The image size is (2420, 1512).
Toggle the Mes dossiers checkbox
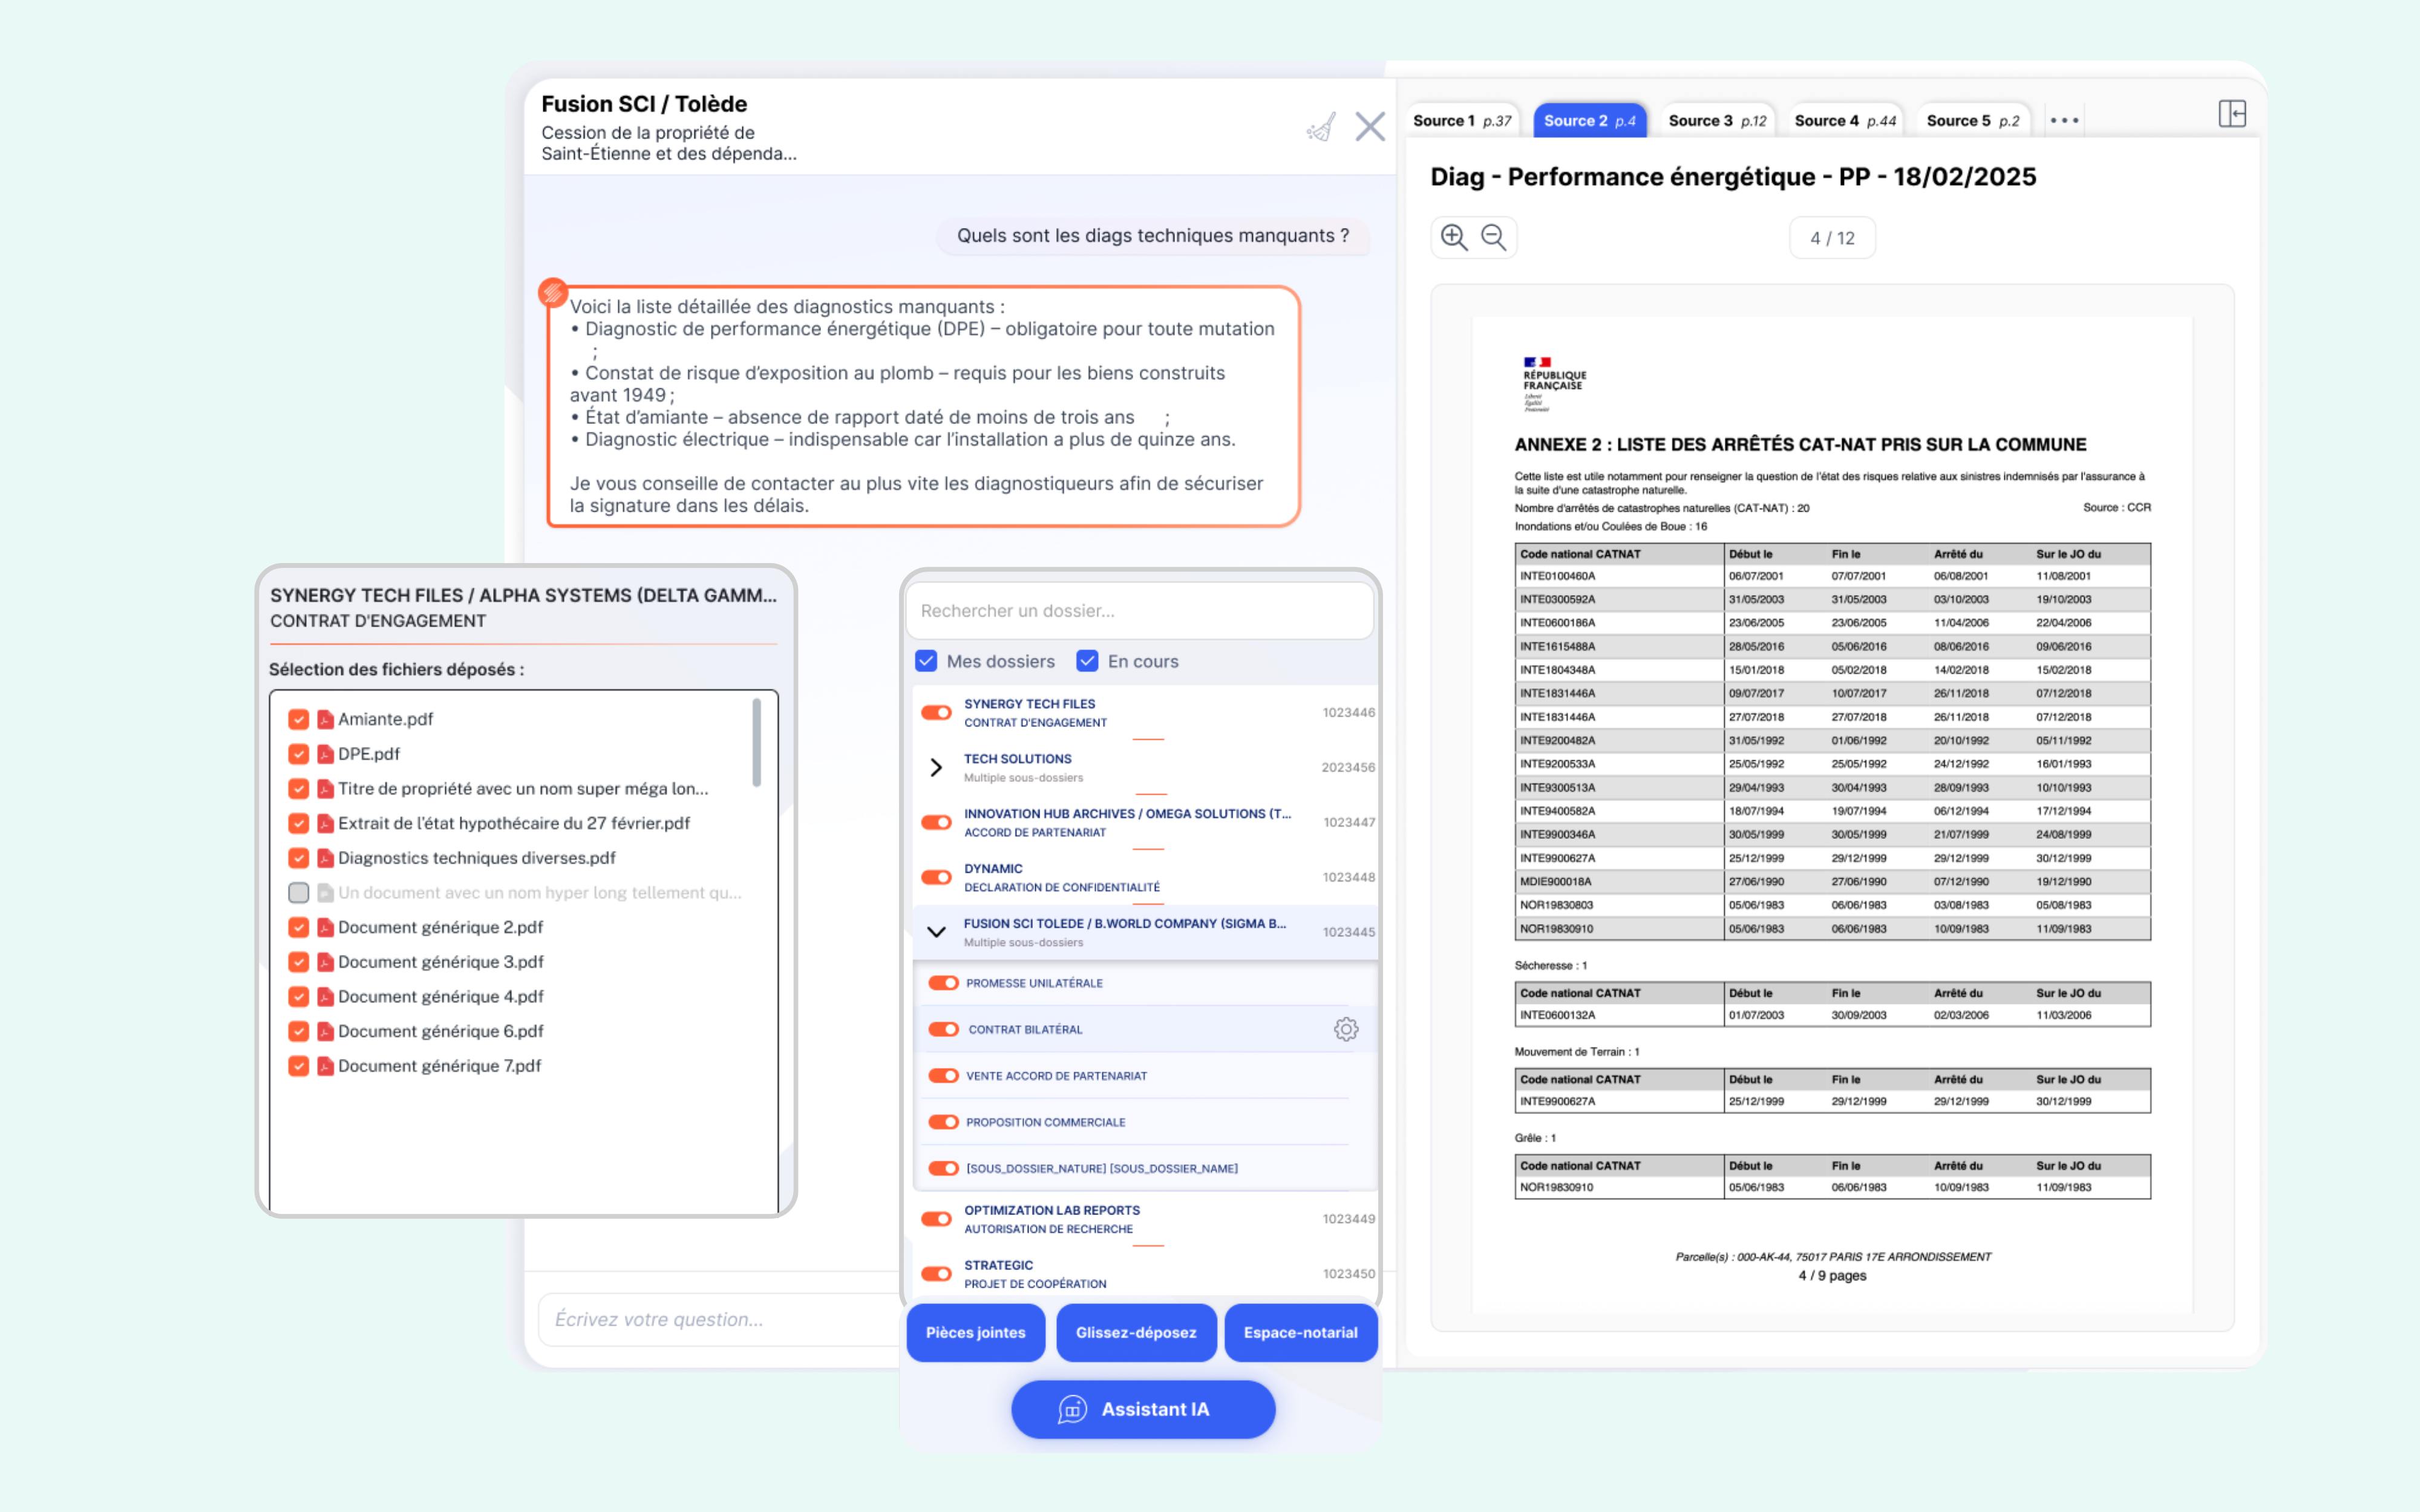tap(926, 661)
